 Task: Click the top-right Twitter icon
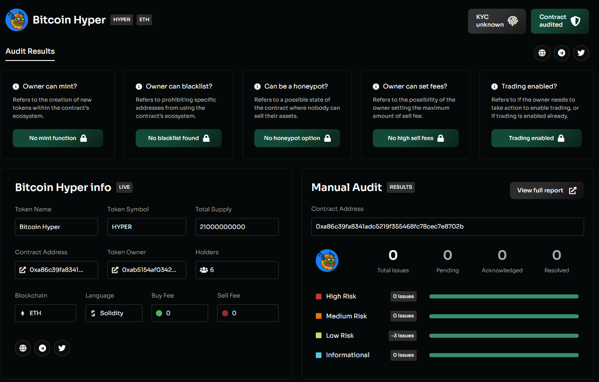point(581,53)
